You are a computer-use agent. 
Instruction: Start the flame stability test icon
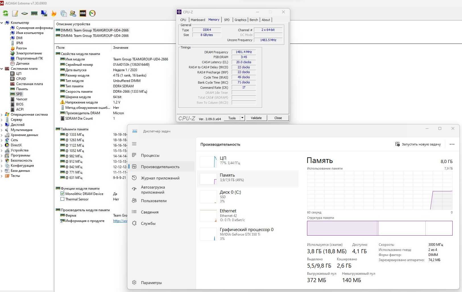54,13
